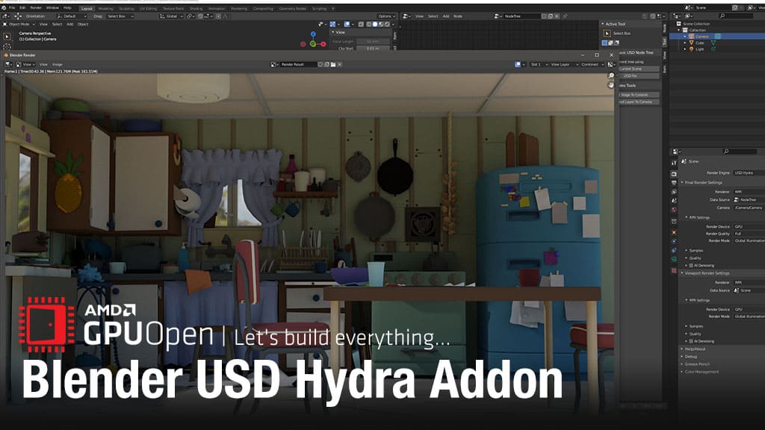
Task: Open the Orientation Default dropdown
Action: 72,16
